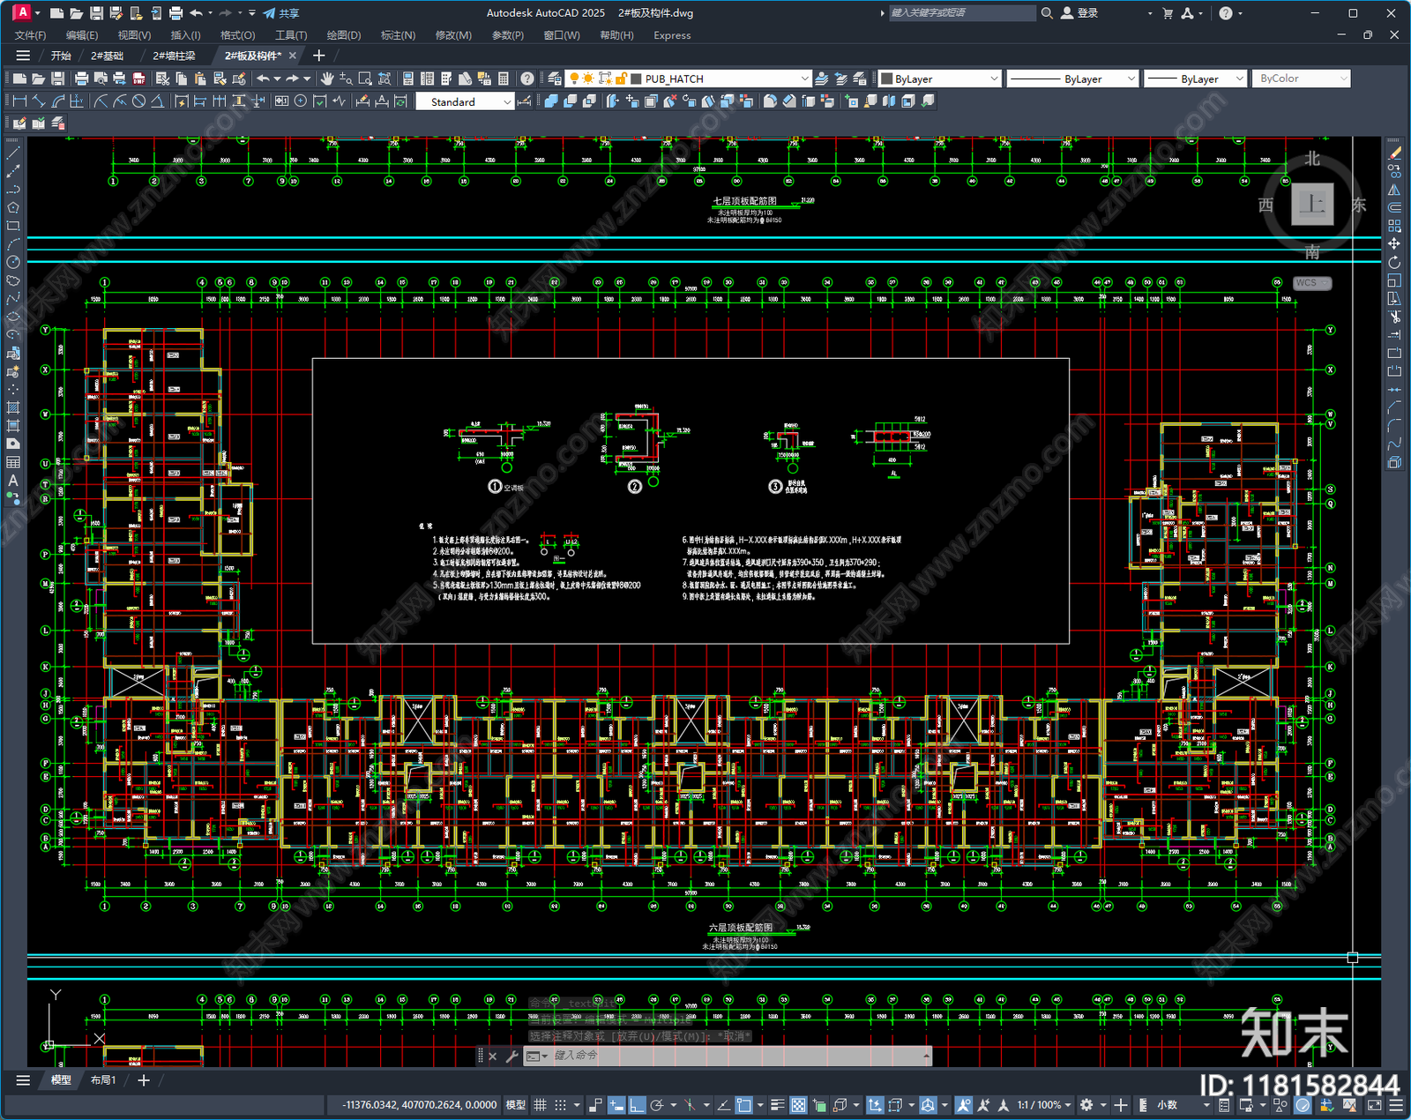Click the Plot printer icon in quick access
1411x1120 pixels.
pos(175,13)
